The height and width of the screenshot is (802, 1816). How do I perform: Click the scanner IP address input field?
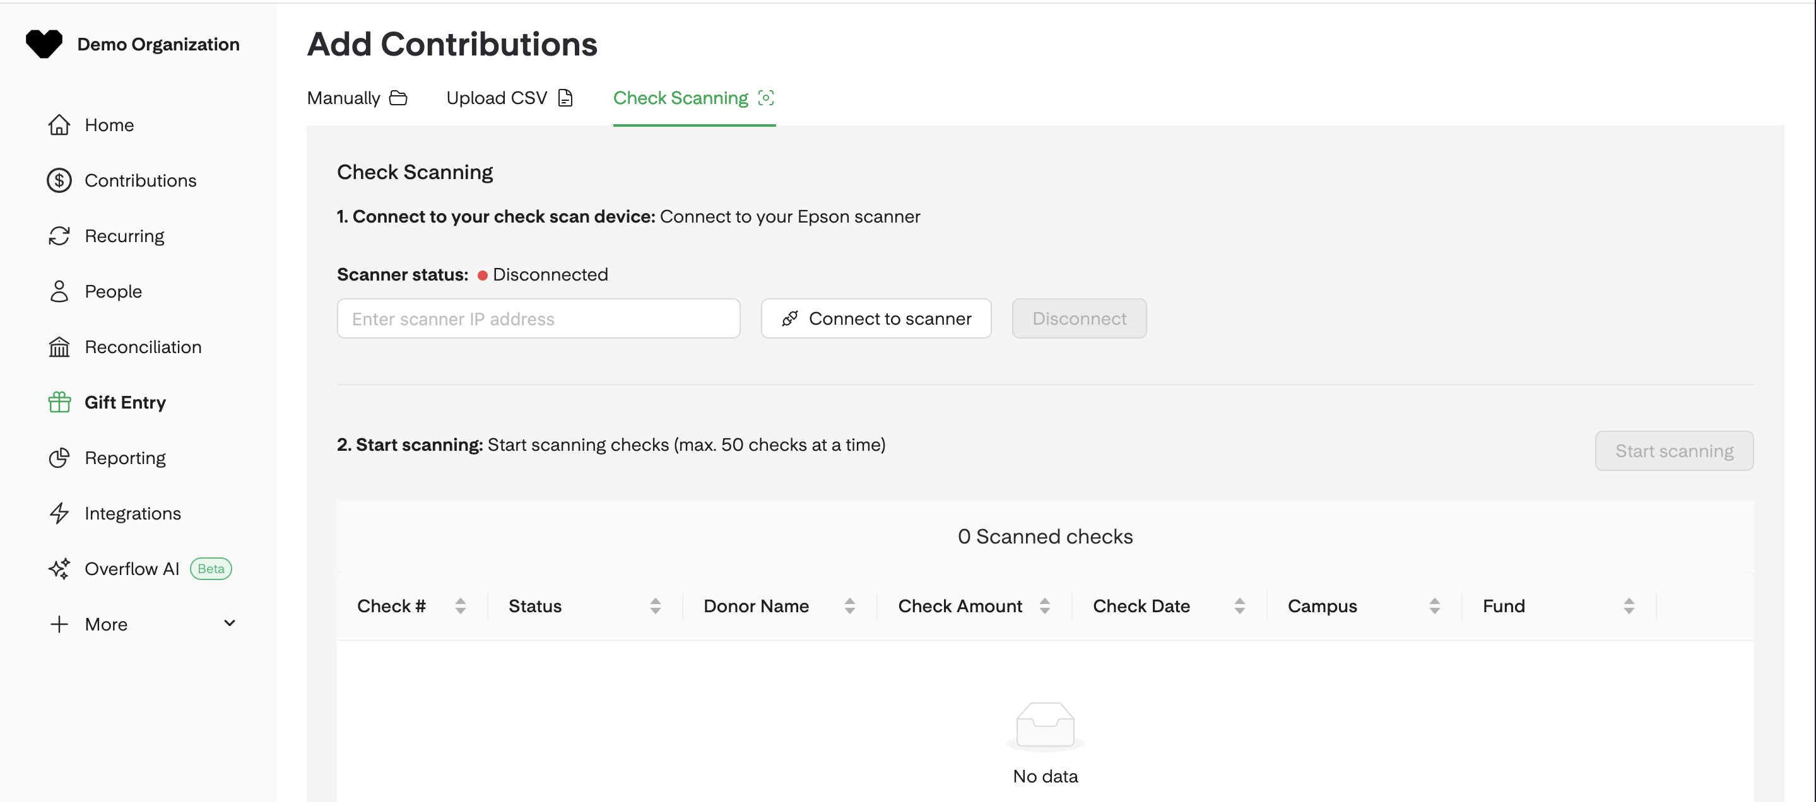point(539,318)
